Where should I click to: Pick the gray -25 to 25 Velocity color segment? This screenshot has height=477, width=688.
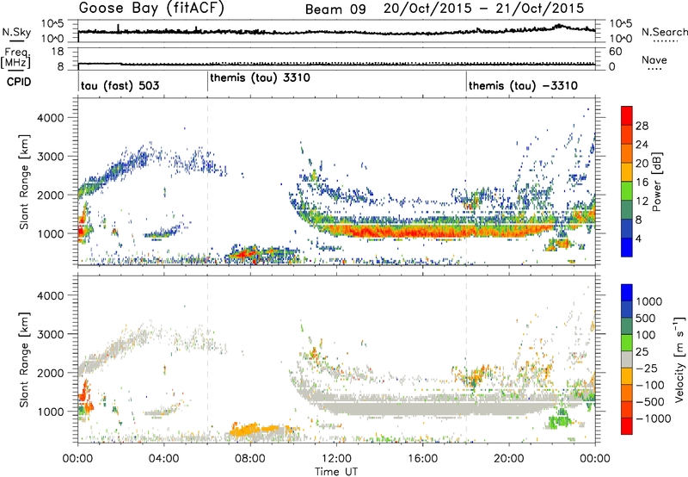tap(627, 359)
